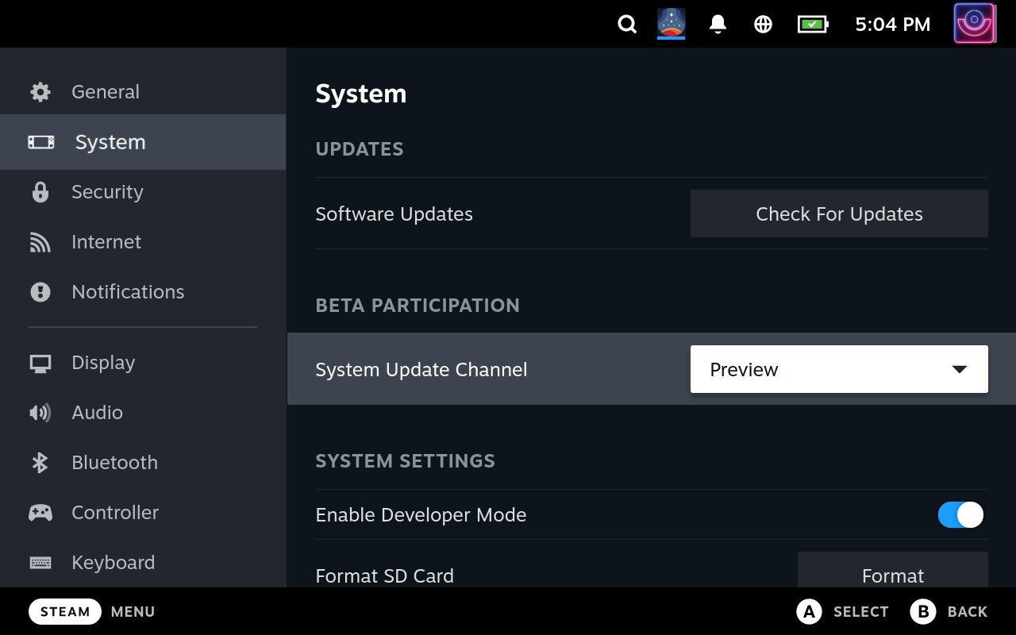
Task: Open the globe network icon in status bar
Action: coord(763,24)
